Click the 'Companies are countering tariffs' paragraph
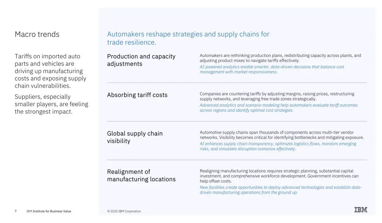The width and height of the screenshot is (382, 223). click(x=277, y=96)
